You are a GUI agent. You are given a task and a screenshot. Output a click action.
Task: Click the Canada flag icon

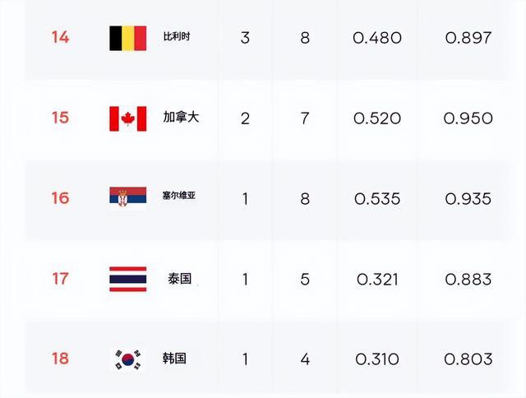[128, 118]
